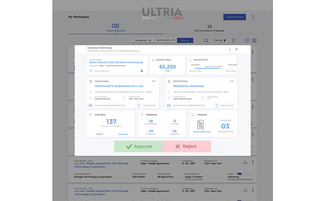Click author name Jorge T Graham
Viewport: 326px width, 201px height.
point(193,177)
